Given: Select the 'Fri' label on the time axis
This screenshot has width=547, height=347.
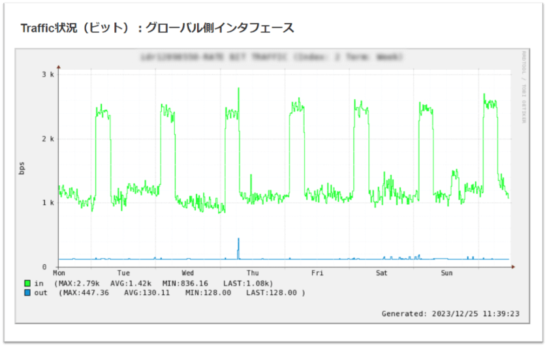Looking at the screenshot, I should (317, 273).
